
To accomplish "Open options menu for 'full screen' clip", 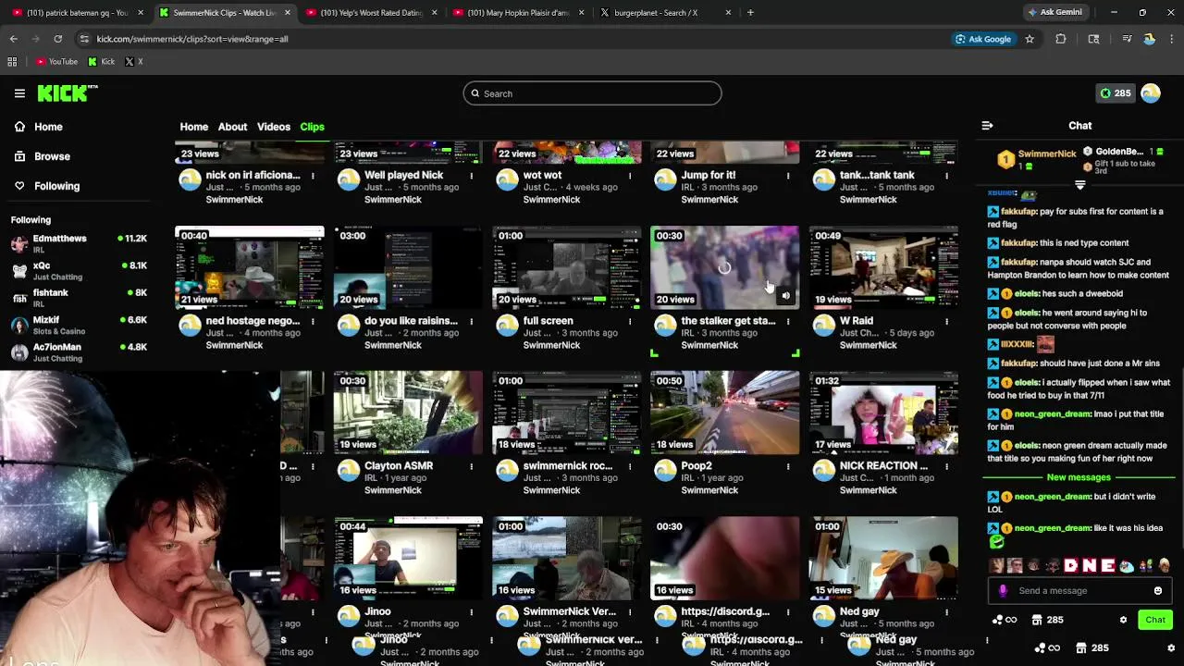I will pyautogui.click(x=630, y=321).
